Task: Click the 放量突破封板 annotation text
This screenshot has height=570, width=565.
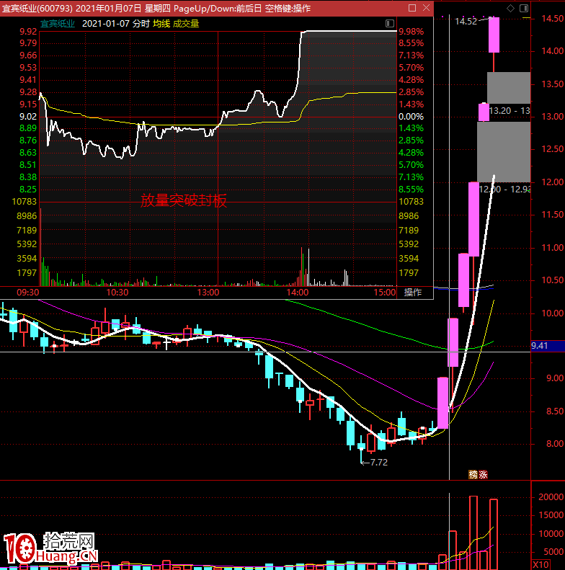Action: pos(184,200)
